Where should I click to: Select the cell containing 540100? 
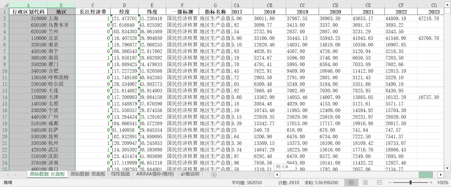point(28,130)
